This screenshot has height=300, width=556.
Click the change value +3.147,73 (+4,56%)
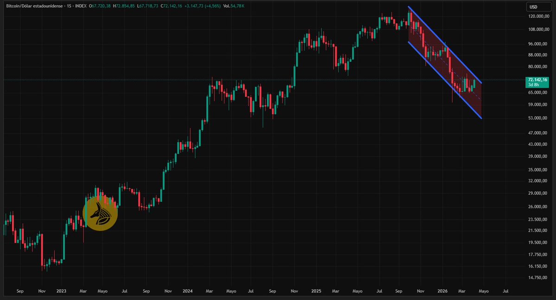[x=203, y=6]
